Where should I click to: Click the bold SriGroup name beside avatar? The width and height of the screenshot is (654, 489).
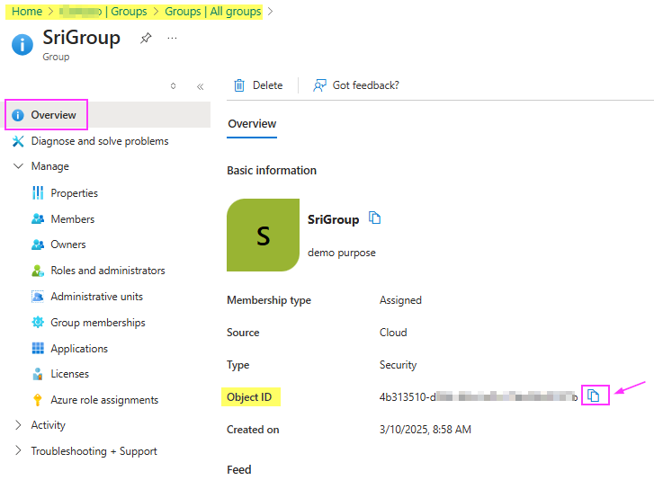point(333,219)
